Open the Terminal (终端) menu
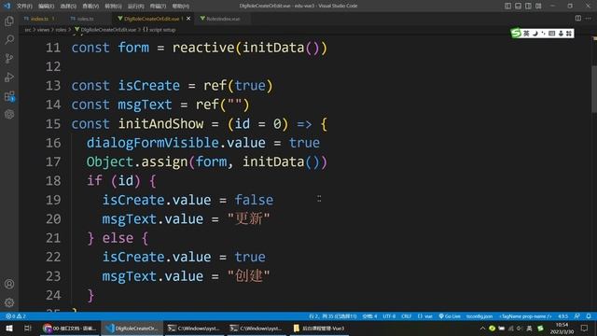This screenshot has height=336, width=597. click(x=158, y=7)
